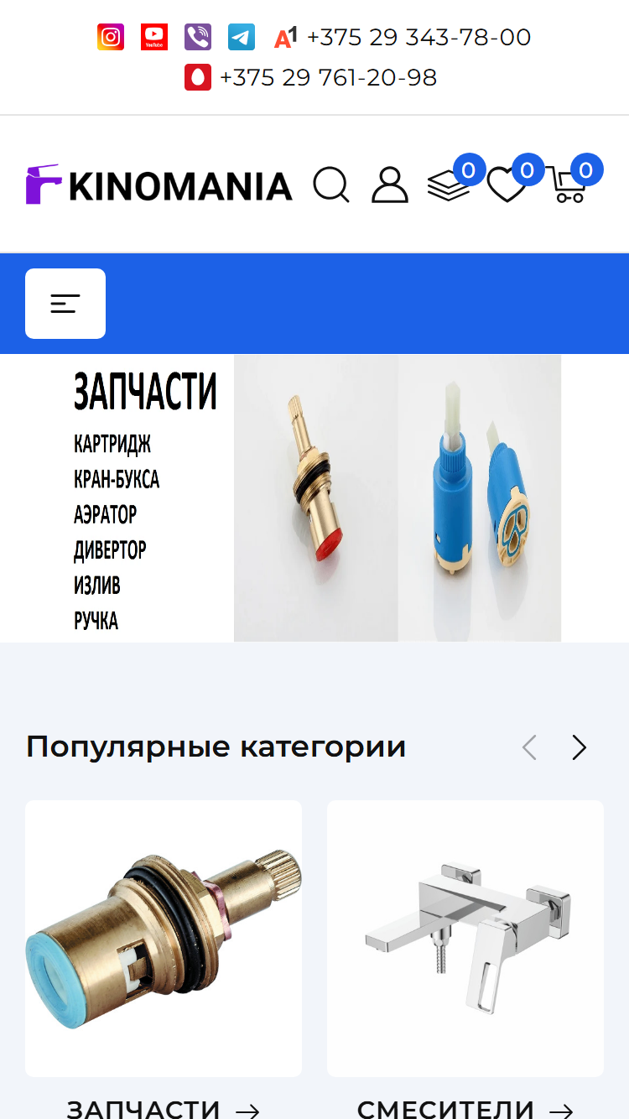Open the favorites heart icon
The width and height of the screenshot is (629, 1119).
(x=507, y=185)
